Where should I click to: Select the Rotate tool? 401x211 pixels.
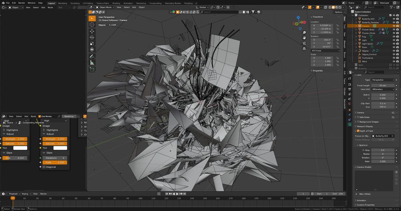click(92, 37)
